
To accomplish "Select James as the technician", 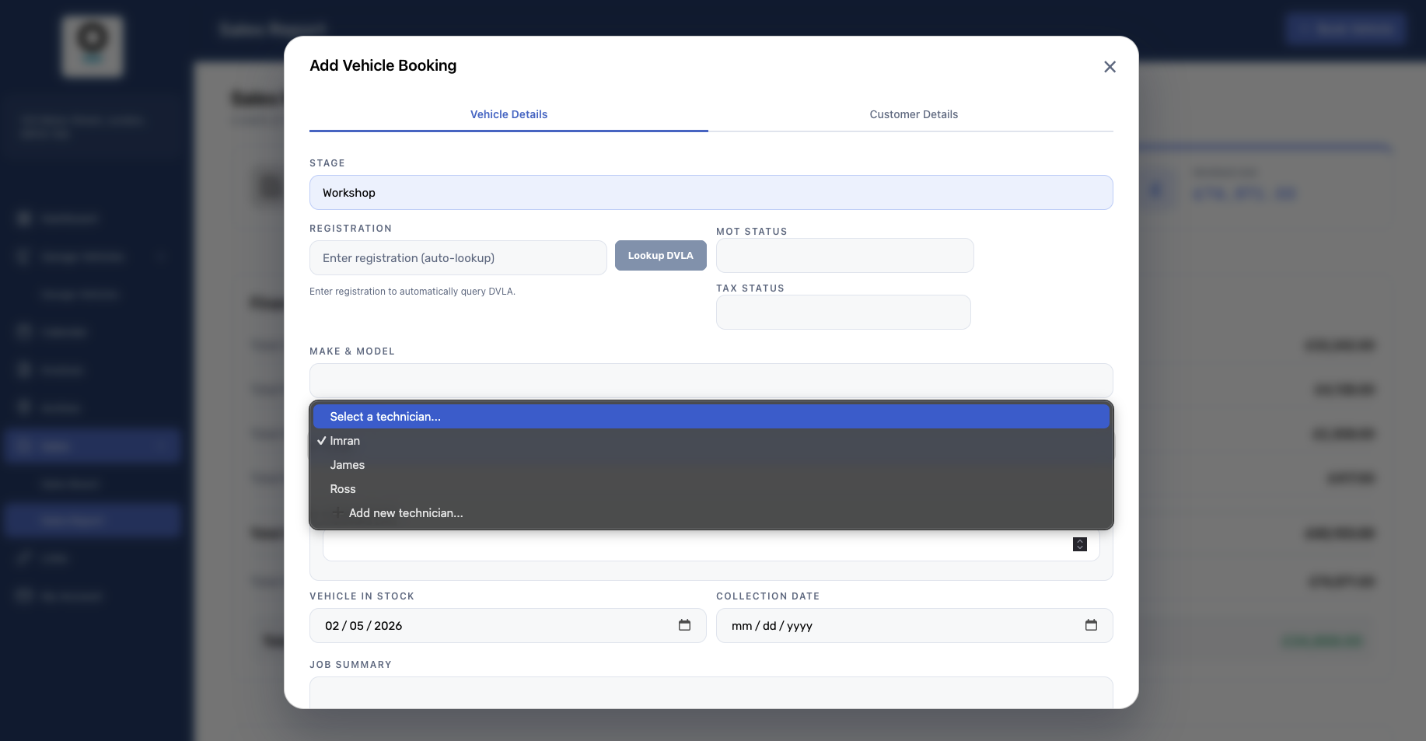I will click(x=348, y=464).
